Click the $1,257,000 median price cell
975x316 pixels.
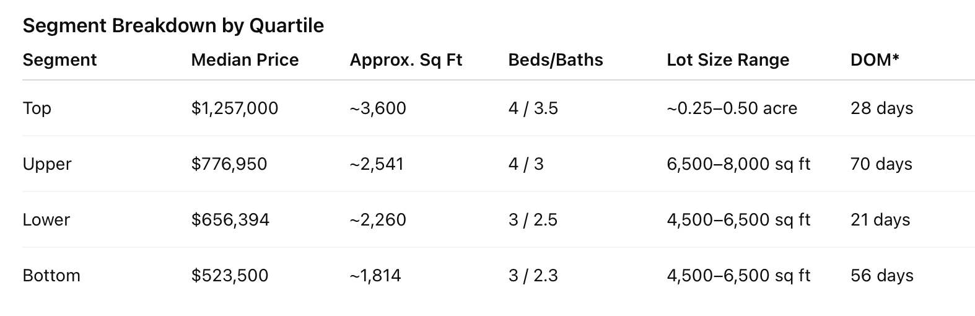(x=235, y=108)
